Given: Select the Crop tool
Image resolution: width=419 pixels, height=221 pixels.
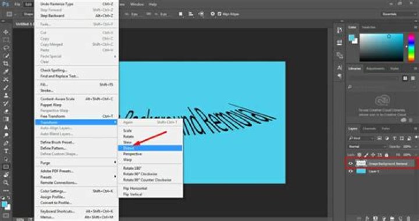Looking at the screenshot, I should point(6,64).
